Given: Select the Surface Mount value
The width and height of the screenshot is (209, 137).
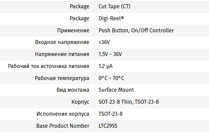Looking at the screenshot, I should click(x=116, y=90).
